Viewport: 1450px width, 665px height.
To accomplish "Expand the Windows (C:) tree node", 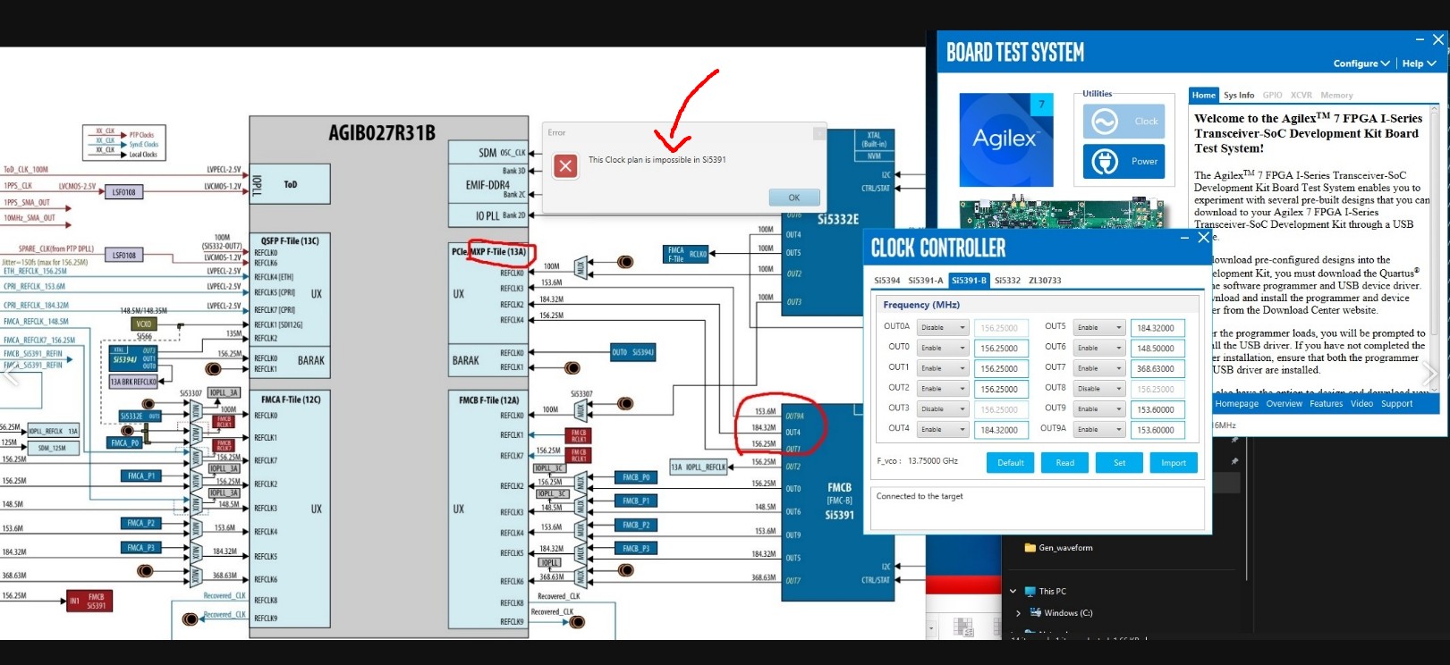I will (1019, 613).
